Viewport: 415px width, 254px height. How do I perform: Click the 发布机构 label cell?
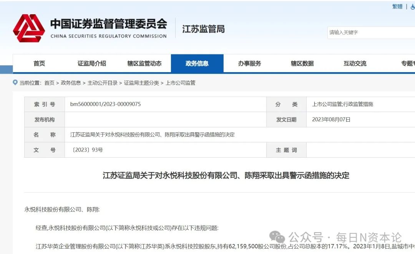pyautogui.click(x=45, y=119)
